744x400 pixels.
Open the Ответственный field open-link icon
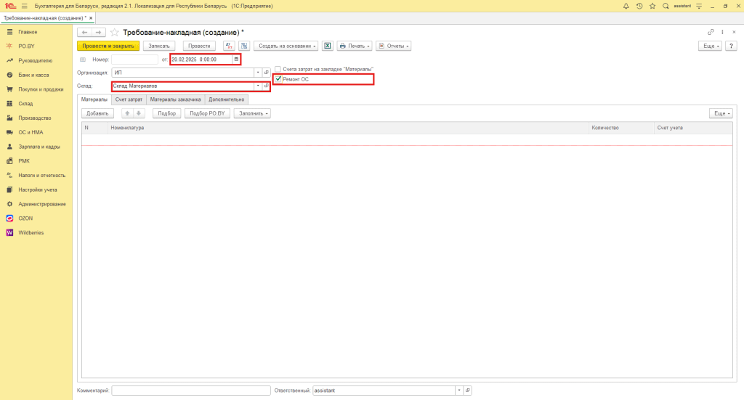[x=467, y=391]
